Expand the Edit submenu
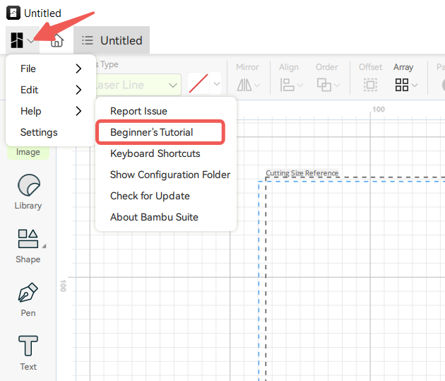The width and height of the screenshot is (445, 381). click(51, 90)
